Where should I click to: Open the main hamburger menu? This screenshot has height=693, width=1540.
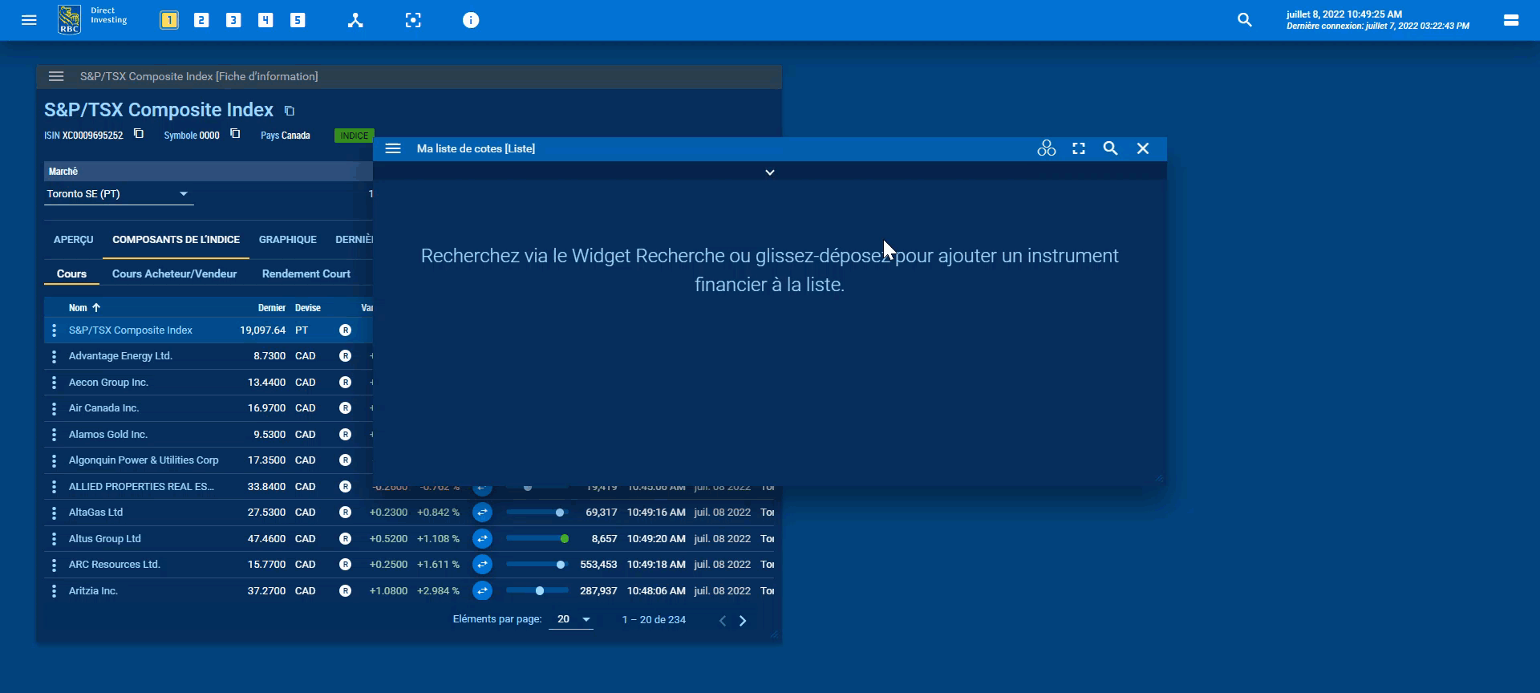click(29, 20)
